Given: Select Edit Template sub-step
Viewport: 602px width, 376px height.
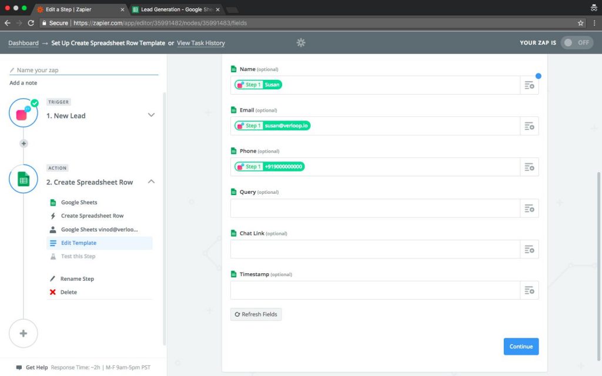Looking at the screenshot, I should [99, 243].
